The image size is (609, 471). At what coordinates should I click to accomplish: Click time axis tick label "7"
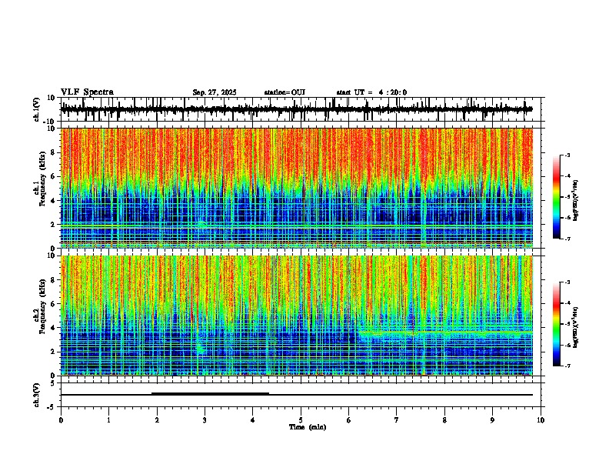tap(397, 420)
